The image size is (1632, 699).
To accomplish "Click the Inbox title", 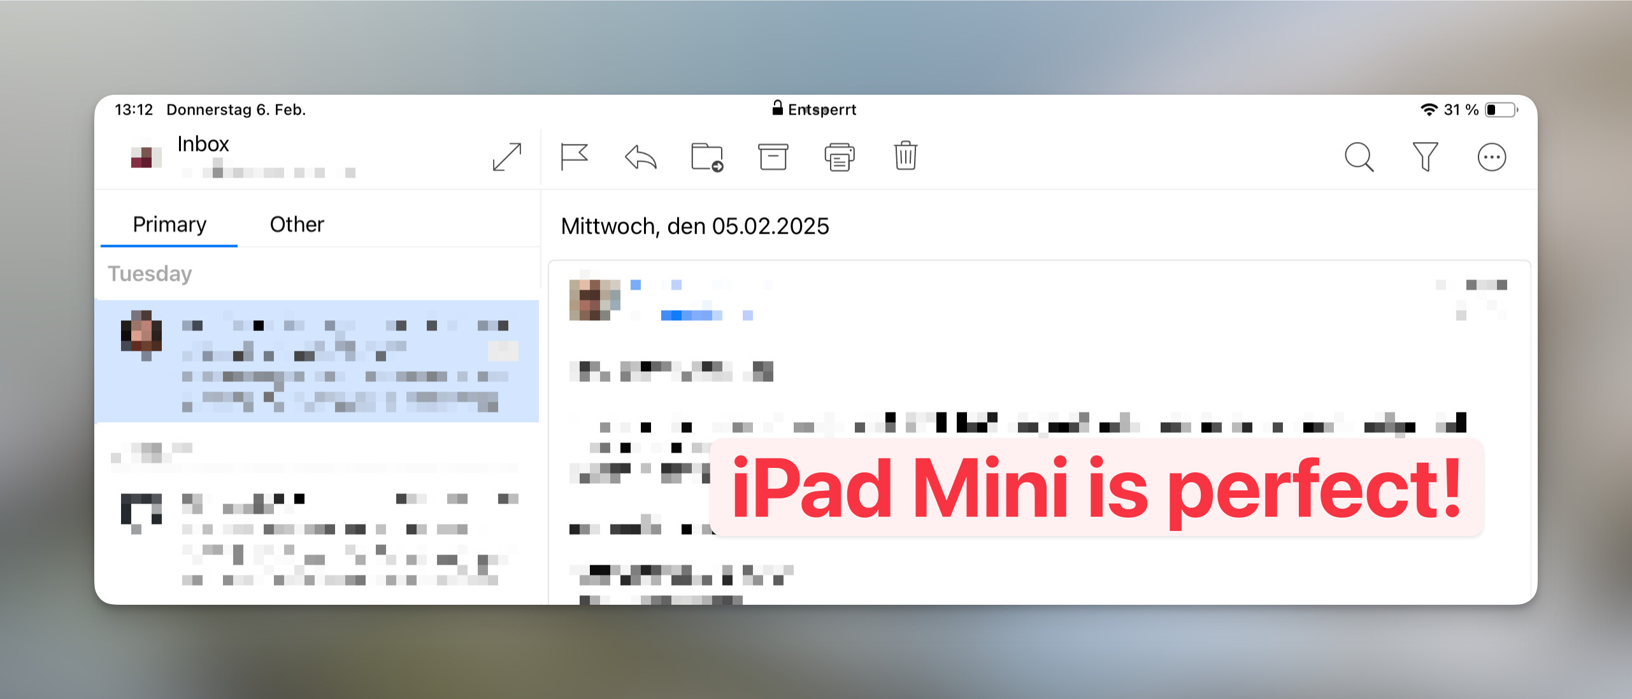I will click(x=203, y=144).
